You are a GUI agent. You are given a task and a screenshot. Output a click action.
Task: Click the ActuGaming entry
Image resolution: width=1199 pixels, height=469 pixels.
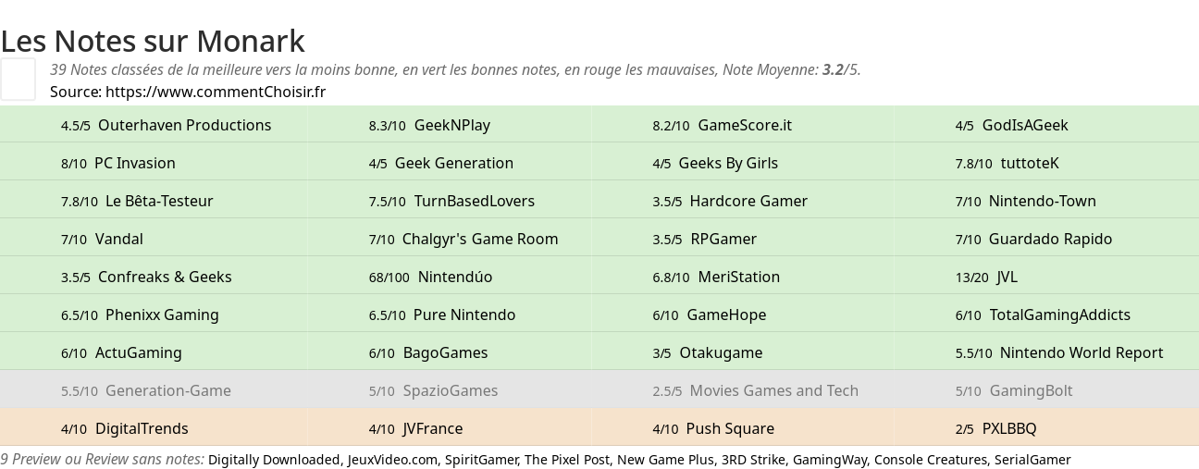(121, 352)
